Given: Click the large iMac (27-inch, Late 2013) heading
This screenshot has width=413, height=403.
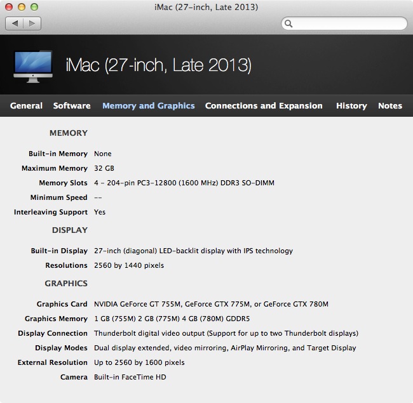Looking at the screenshot, I should (159, 65).
